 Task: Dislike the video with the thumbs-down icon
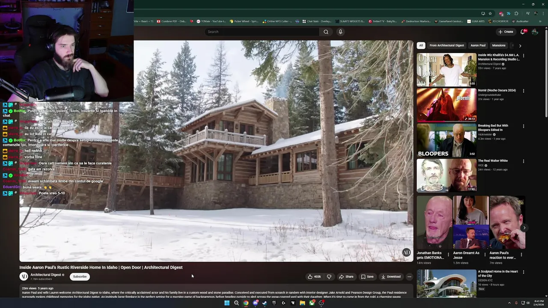(329, 277)
